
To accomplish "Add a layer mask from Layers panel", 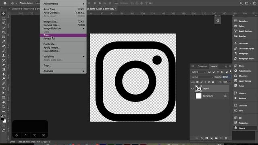I will point(207,138).
